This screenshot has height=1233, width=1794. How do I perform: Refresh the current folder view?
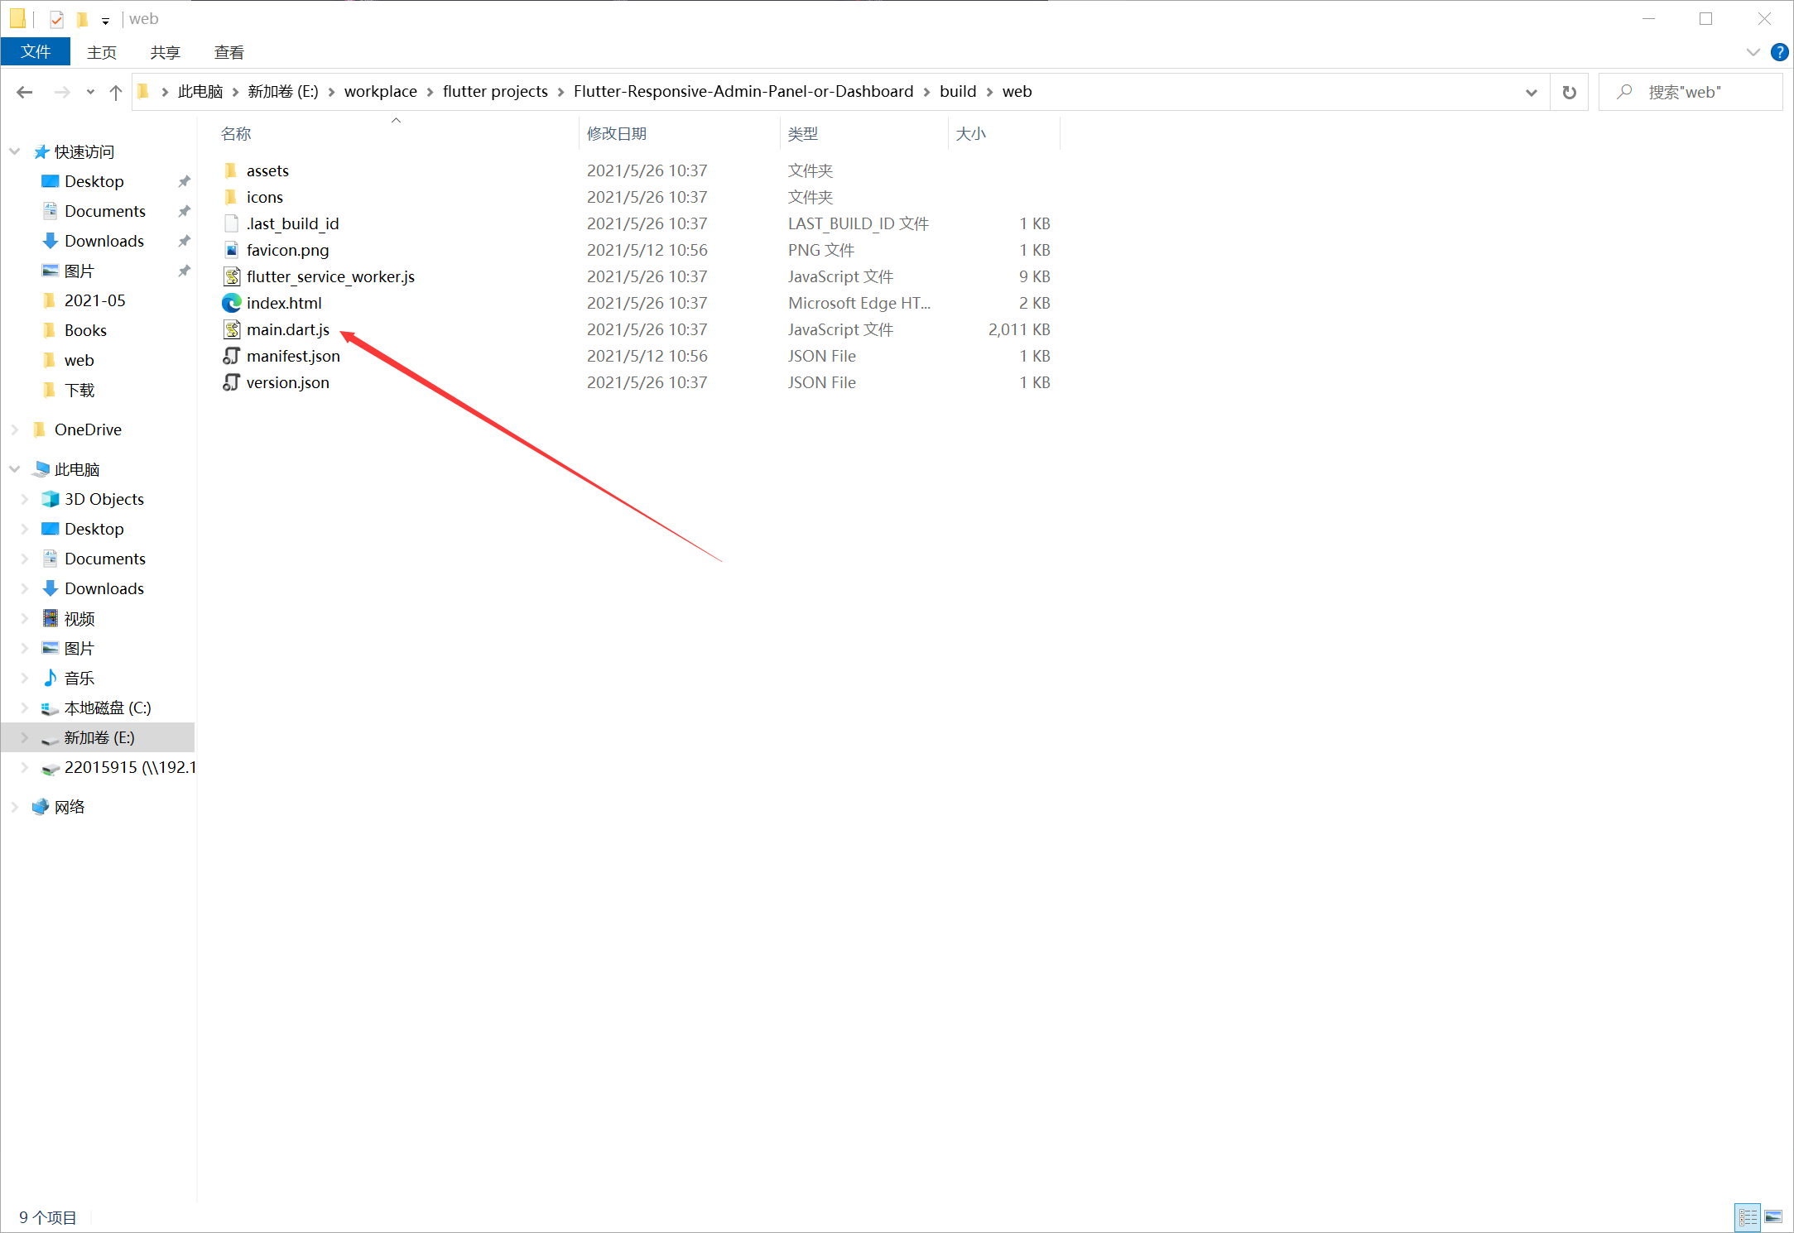(x=1569, y=92)
